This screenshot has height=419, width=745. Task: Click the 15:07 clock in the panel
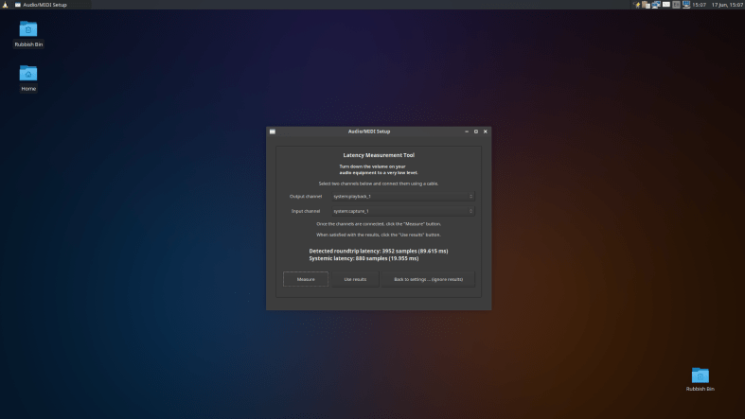click(699, 5)
